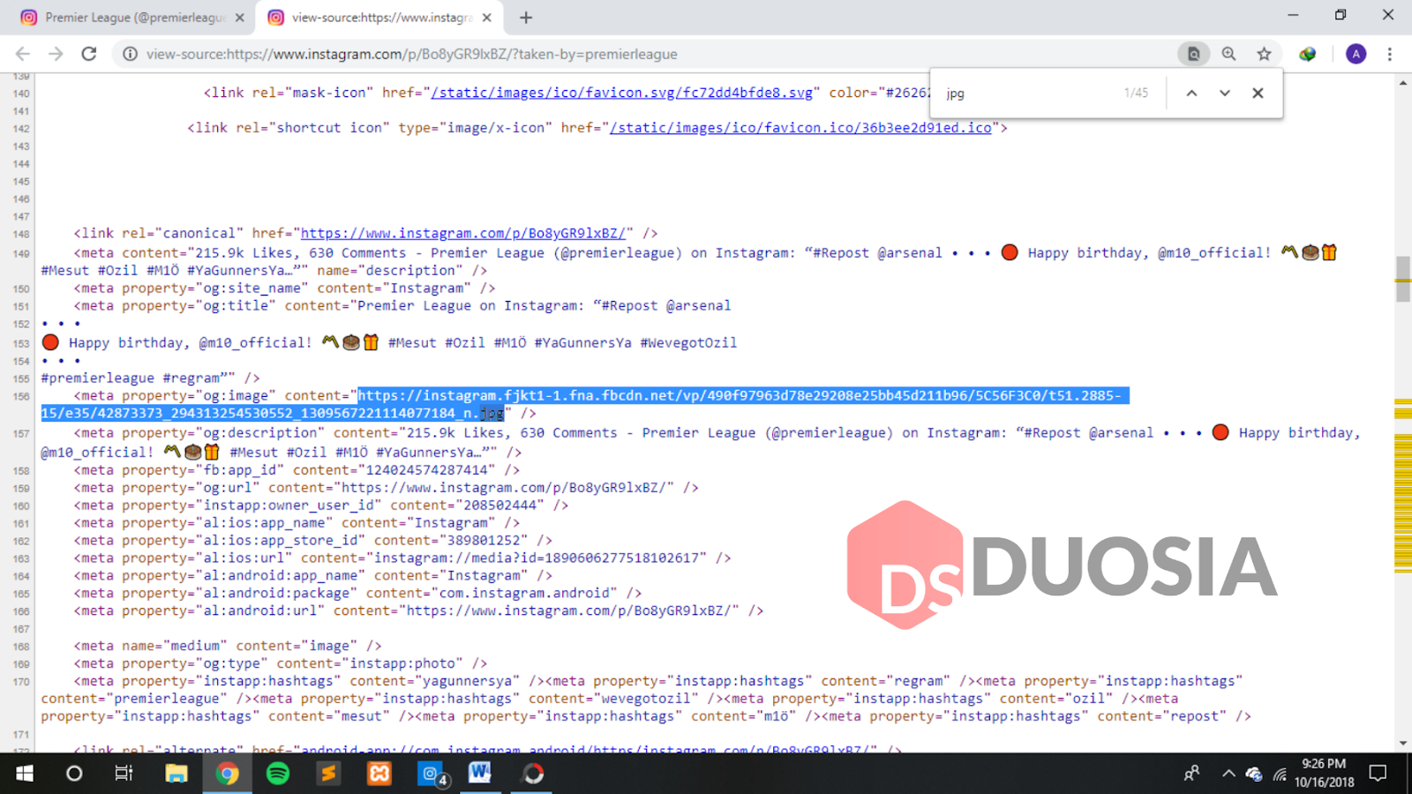This screenshot has height=794, width=1412.
Task: Open Sublime Text from taskbar
Action: tap(328, 774)
